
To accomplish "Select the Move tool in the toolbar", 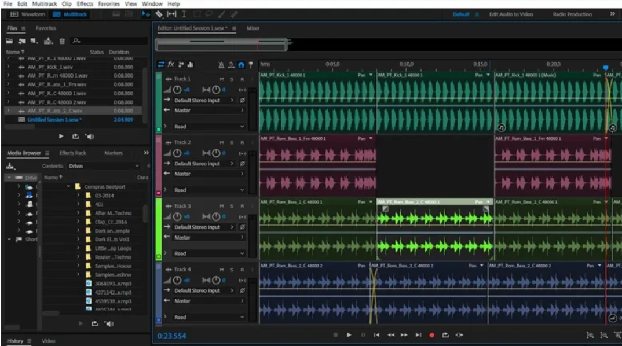I will 146,14.
